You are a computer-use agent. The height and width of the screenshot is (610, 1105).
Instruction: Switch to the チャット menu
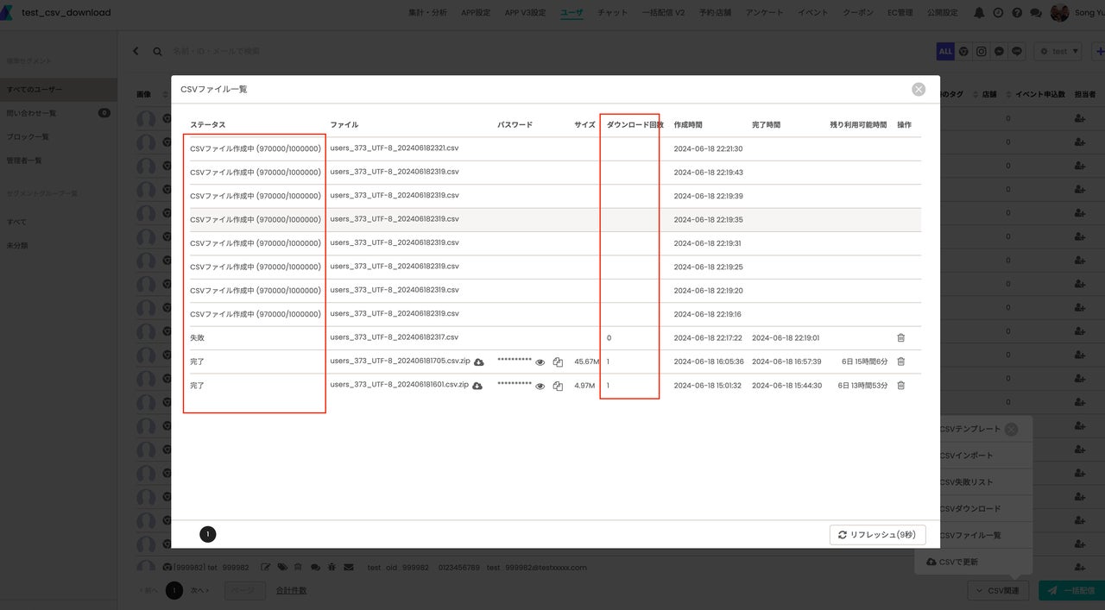point(613,13)
